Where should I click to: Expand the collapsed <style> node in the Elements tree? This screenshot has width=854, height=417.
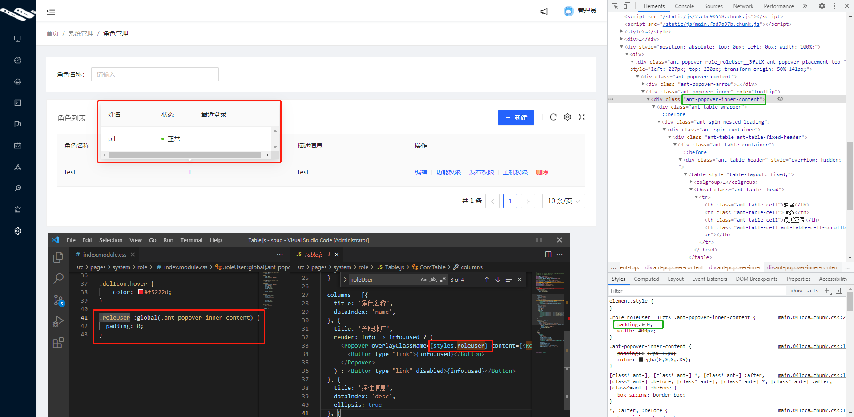point(621,32)
